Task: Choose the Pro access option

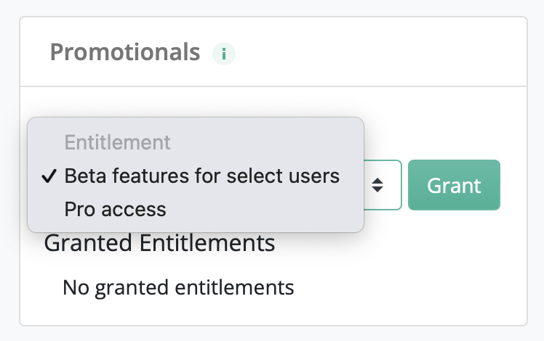Action: point(115,209)
